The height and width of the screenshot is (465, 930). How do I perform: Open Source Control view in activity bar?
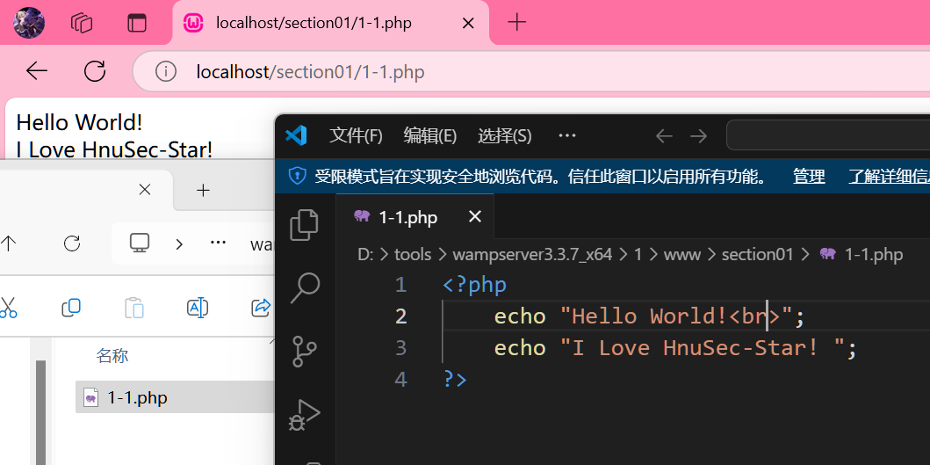tap(304, 350)
